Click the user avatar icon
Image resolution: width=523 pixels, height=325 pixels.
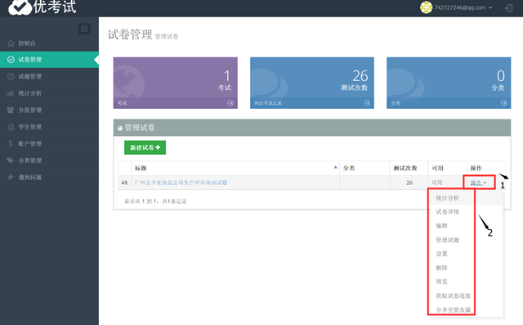pos(426,7)
